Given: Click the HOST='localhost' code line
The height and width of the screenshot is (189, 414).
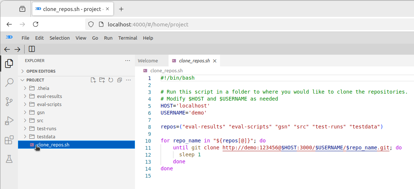Looking at the screenshot, I should (185, 106).
